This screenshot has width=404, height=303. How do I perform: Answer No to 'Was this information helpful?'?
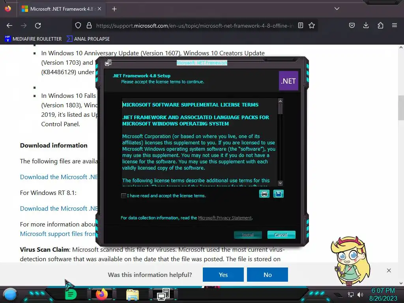coord(267,275)
